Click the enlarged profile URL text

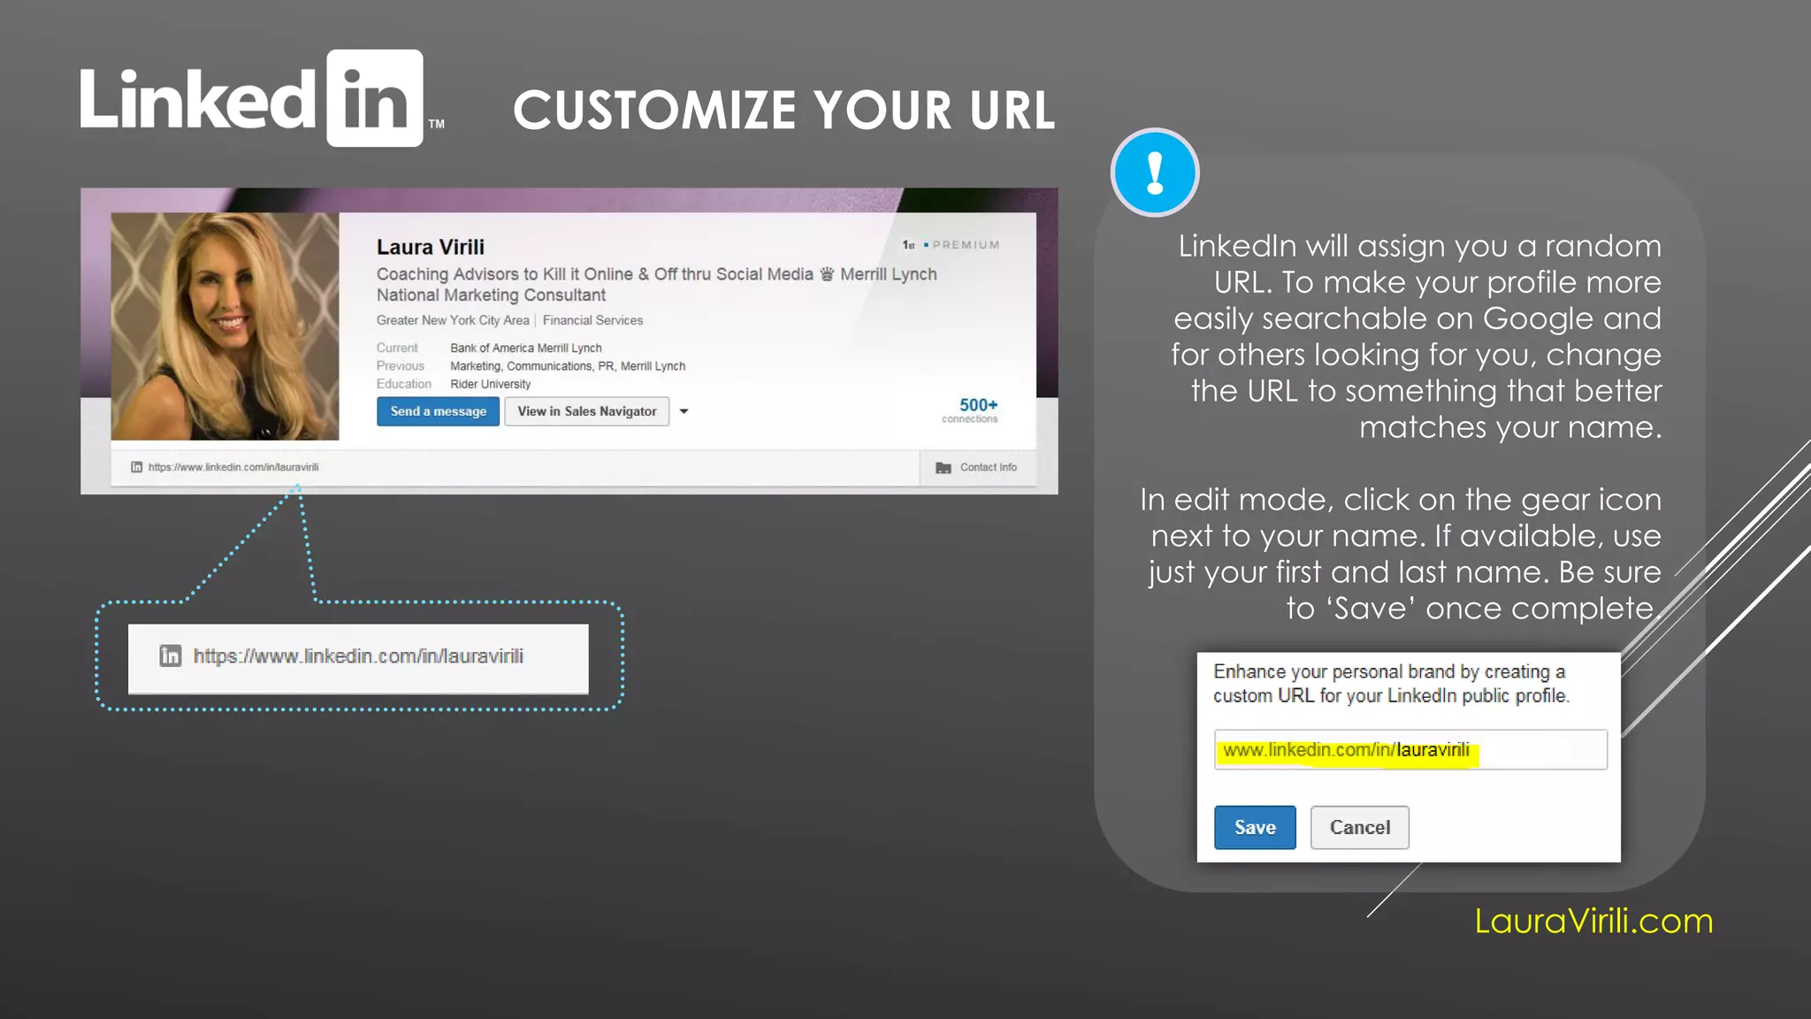pyautogui.click(x=358, y=656)
